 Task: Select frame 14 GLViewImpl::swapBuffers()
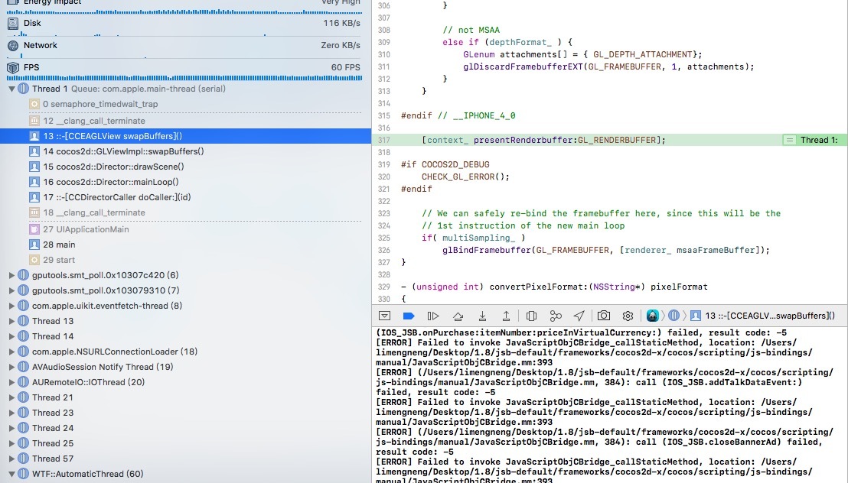tap(185, 152)
